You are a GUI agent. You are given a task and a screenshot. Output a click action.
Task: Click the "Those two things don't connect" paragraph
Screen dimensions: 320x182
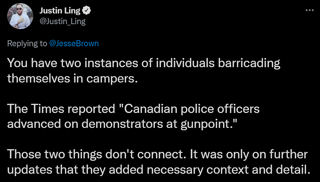coord(157,163)
